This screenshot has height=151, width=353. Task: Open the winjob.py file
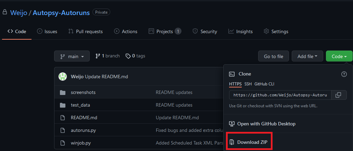[81, 143]
